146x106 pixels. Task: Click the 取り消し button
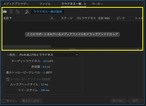tap(118, 101)
